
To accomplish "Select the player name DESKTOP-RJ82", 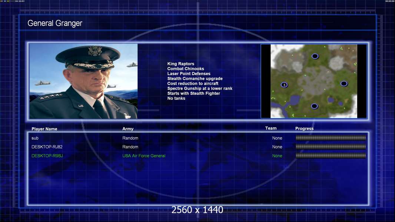I will (x=47, y=147).
